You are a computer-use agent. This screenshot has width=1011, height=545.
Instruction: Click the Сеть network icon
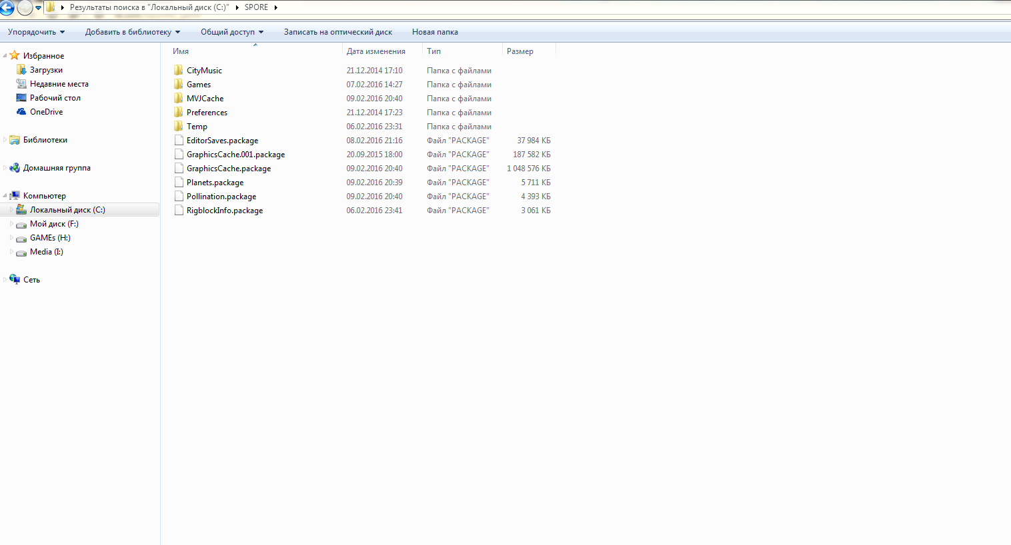pyautogui.click(x=15, y=280)
